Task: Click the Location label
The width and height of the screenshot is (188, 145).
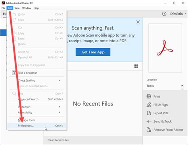Action: (152, 80)
